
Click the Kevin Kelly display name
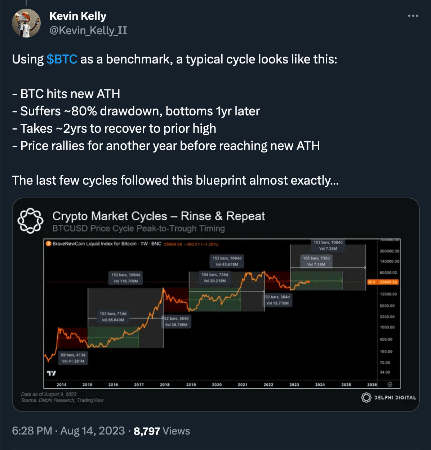point(78,16)
